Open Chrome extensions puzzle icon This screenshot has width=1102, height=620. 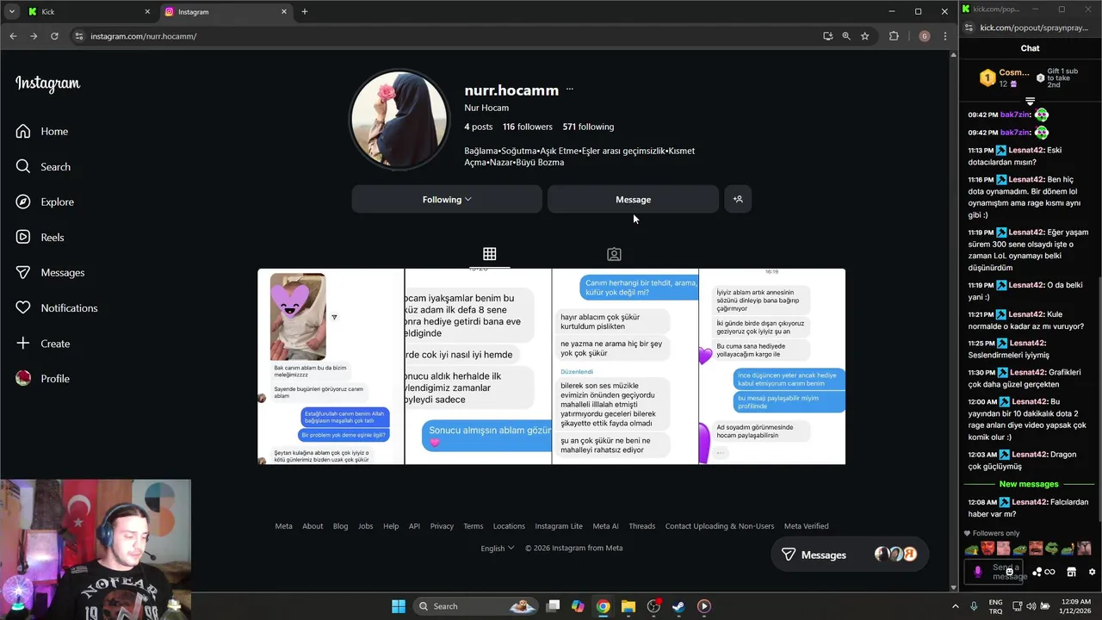[x=894, y=36]
